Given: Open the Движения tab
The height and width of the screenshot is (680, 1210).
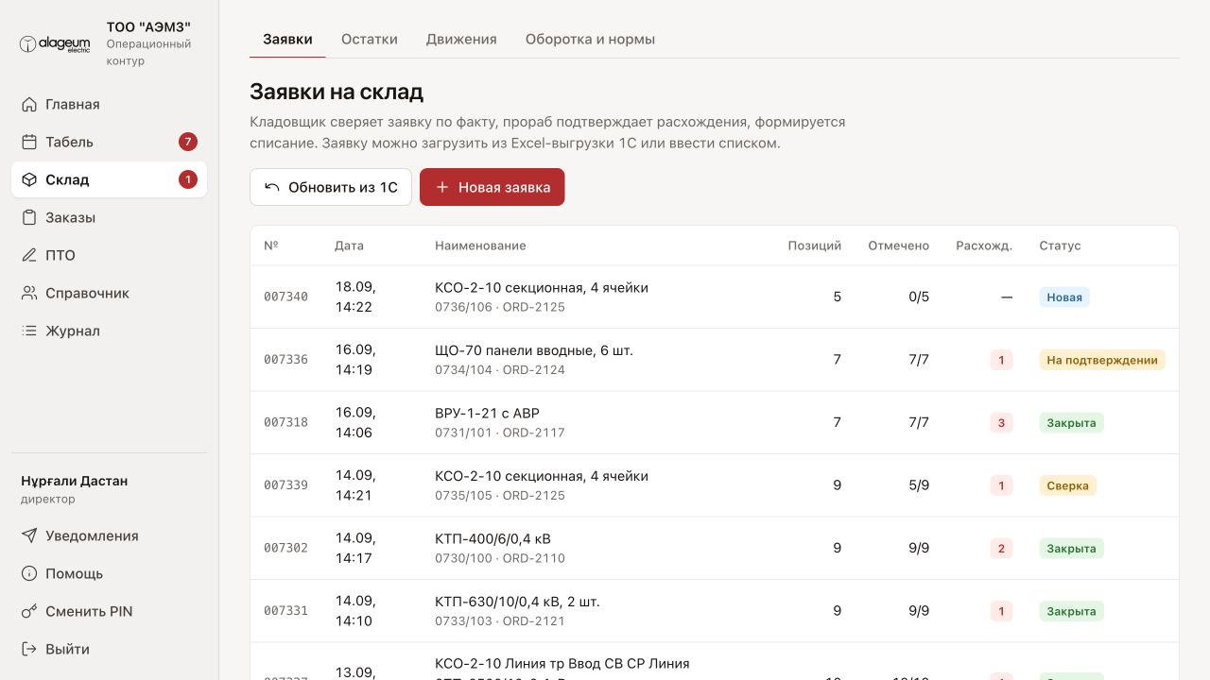Looking at the screenshot, I should point(461,40).
